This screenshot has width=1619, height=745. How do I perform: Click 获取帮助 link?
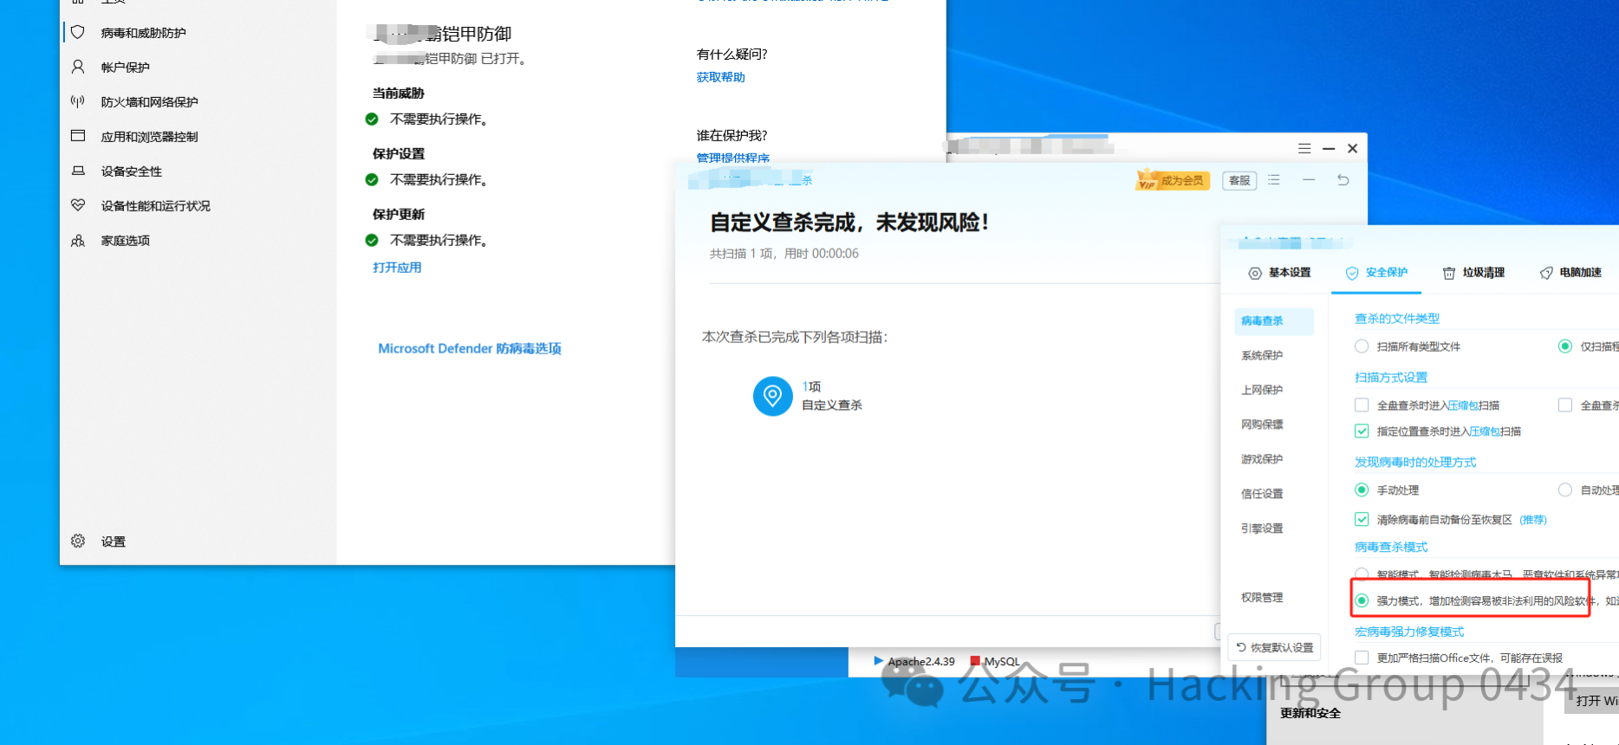point(720,77)
